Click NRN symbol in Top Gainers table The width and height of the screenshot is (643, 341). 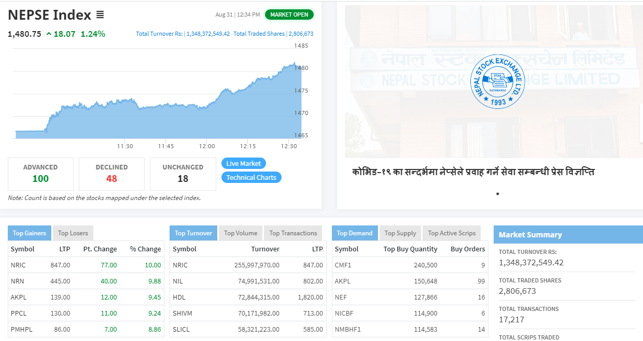(x=17, y=281)
